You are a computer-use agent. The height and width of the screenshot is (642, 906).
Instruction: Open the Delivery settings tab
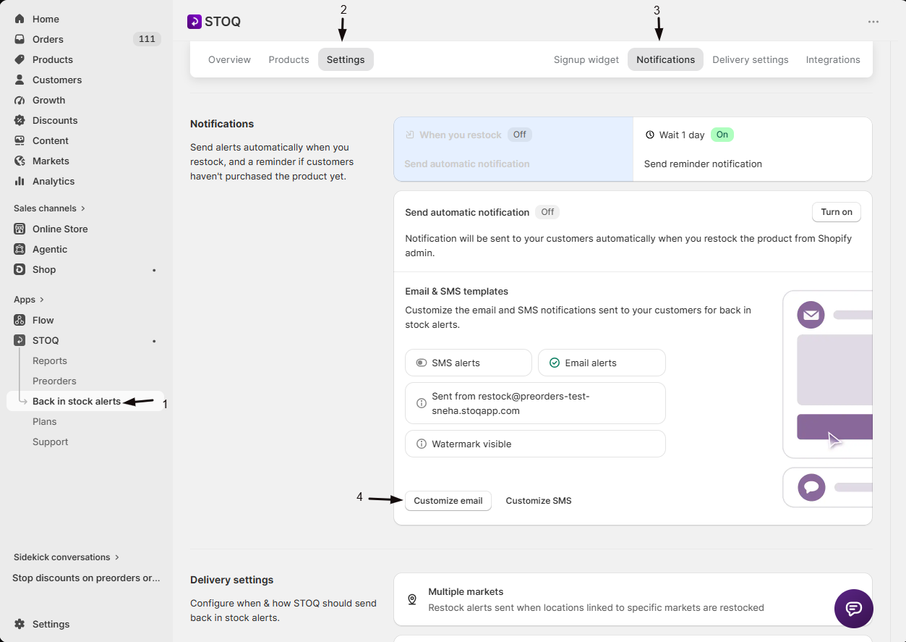pyautogui.click(x=751, y=59)
